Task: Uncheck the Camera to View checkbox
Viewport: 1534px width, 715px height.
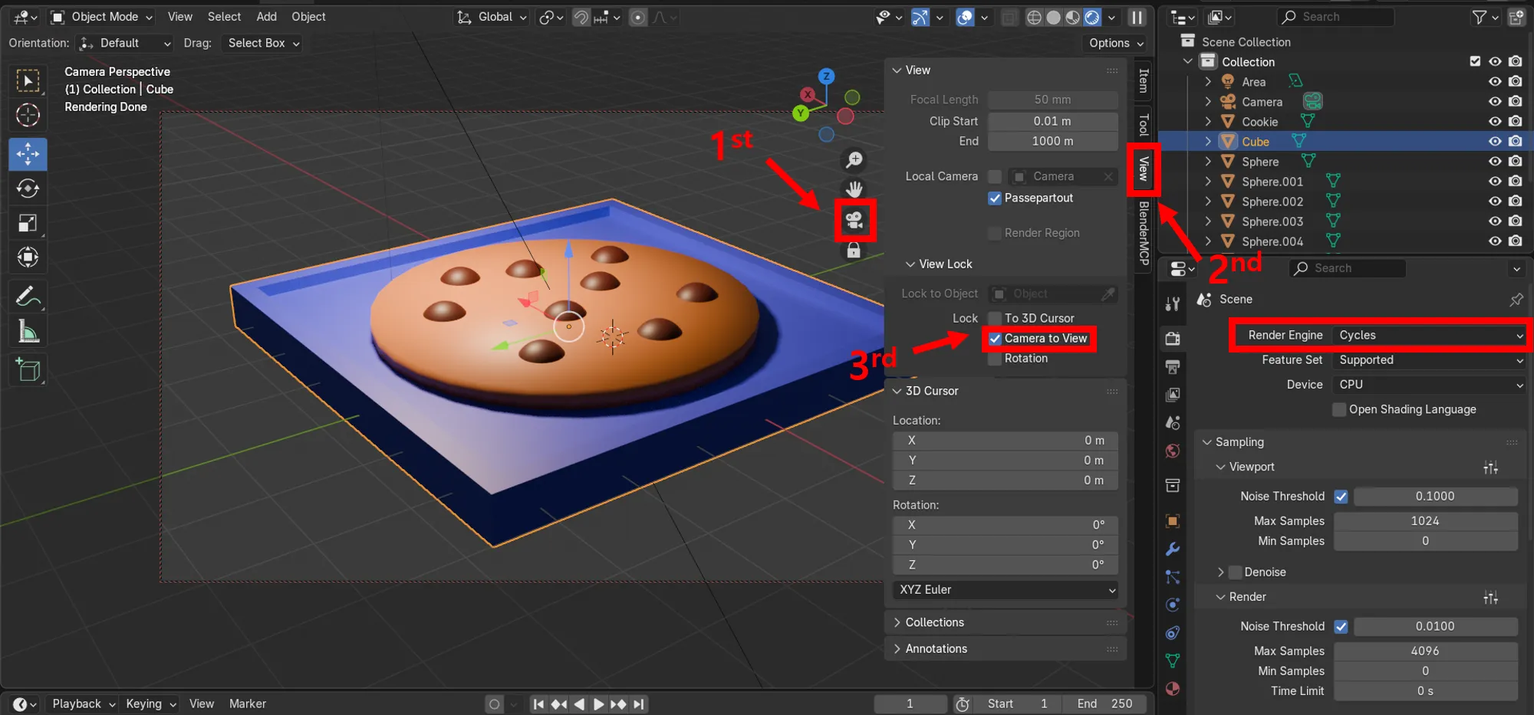Action: pyautogui.click(x=995, y=339)
